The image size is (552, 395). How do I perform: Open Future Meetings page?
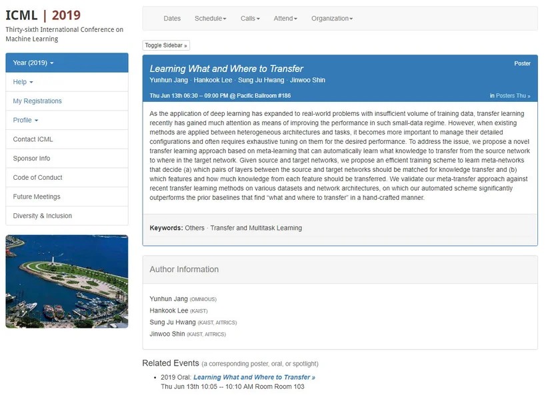click(x=67, y=197)
